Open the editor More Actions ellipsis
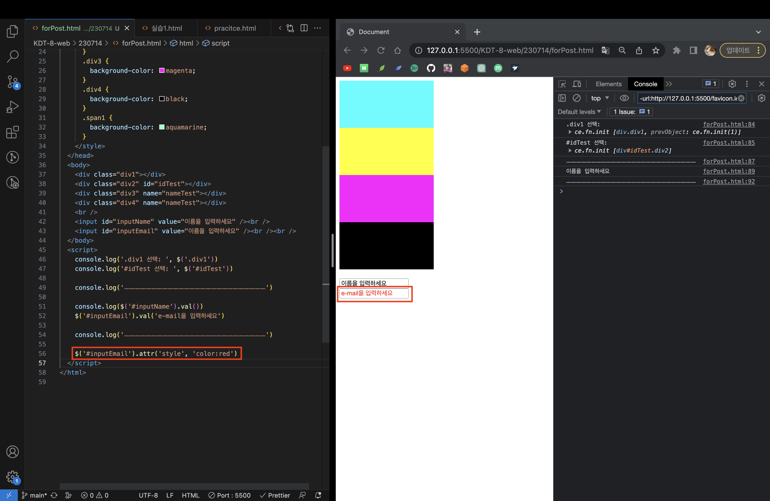The image size is (770, 501). click(x=317, y=28)
